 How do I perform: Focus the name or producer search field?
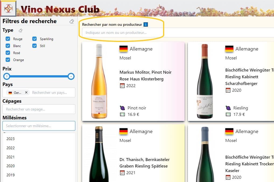(178, 33)
